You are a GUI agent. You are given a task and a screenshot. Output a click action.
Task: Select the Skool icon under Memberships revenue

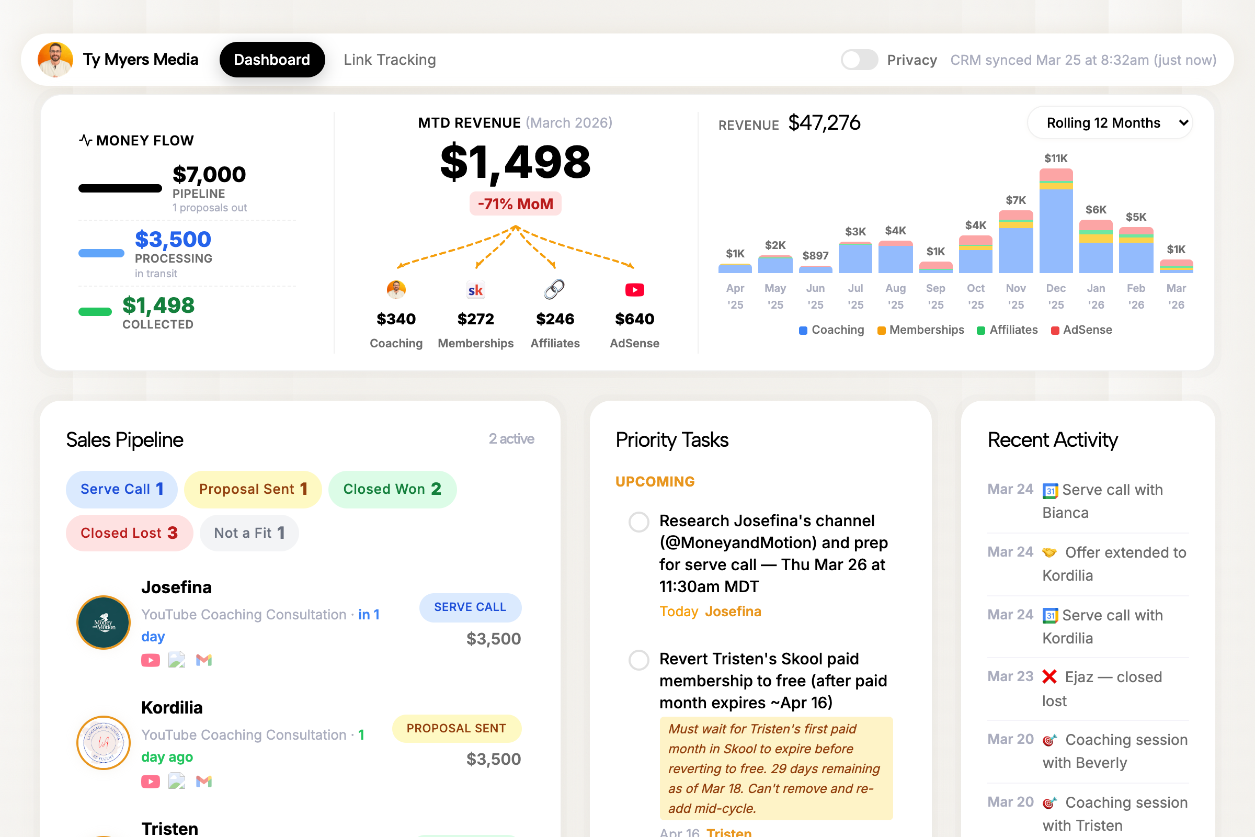coord(475,290)
